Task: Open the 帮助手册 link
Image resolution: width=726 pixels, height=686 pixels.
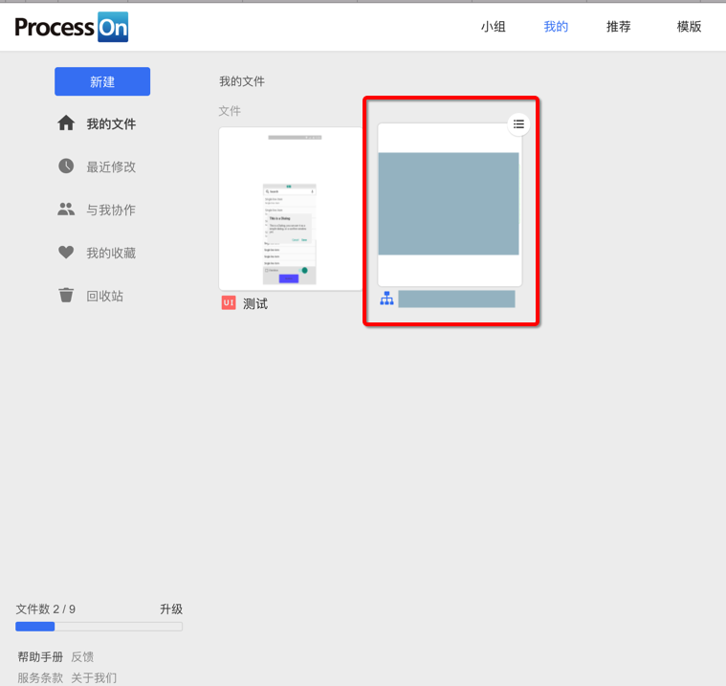Action: [40, 656]
